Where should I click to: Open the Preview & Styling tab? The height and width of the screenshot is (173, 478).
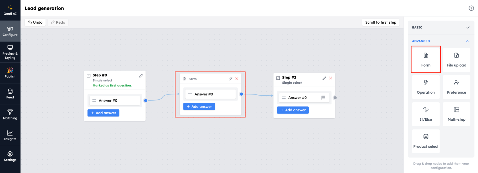(x=10, y=52)
